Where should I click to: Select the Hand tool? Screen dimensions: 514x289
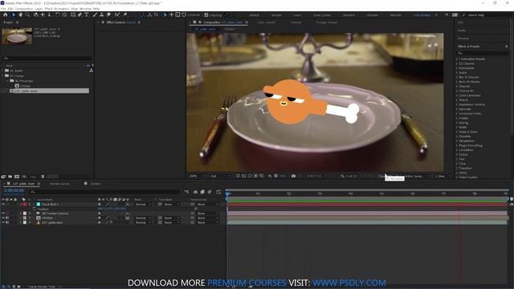tap(20, 14)
